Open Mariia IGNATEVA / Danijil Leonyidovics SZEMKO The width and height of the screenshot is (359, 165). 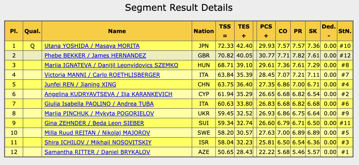click(x=111, y=65)
